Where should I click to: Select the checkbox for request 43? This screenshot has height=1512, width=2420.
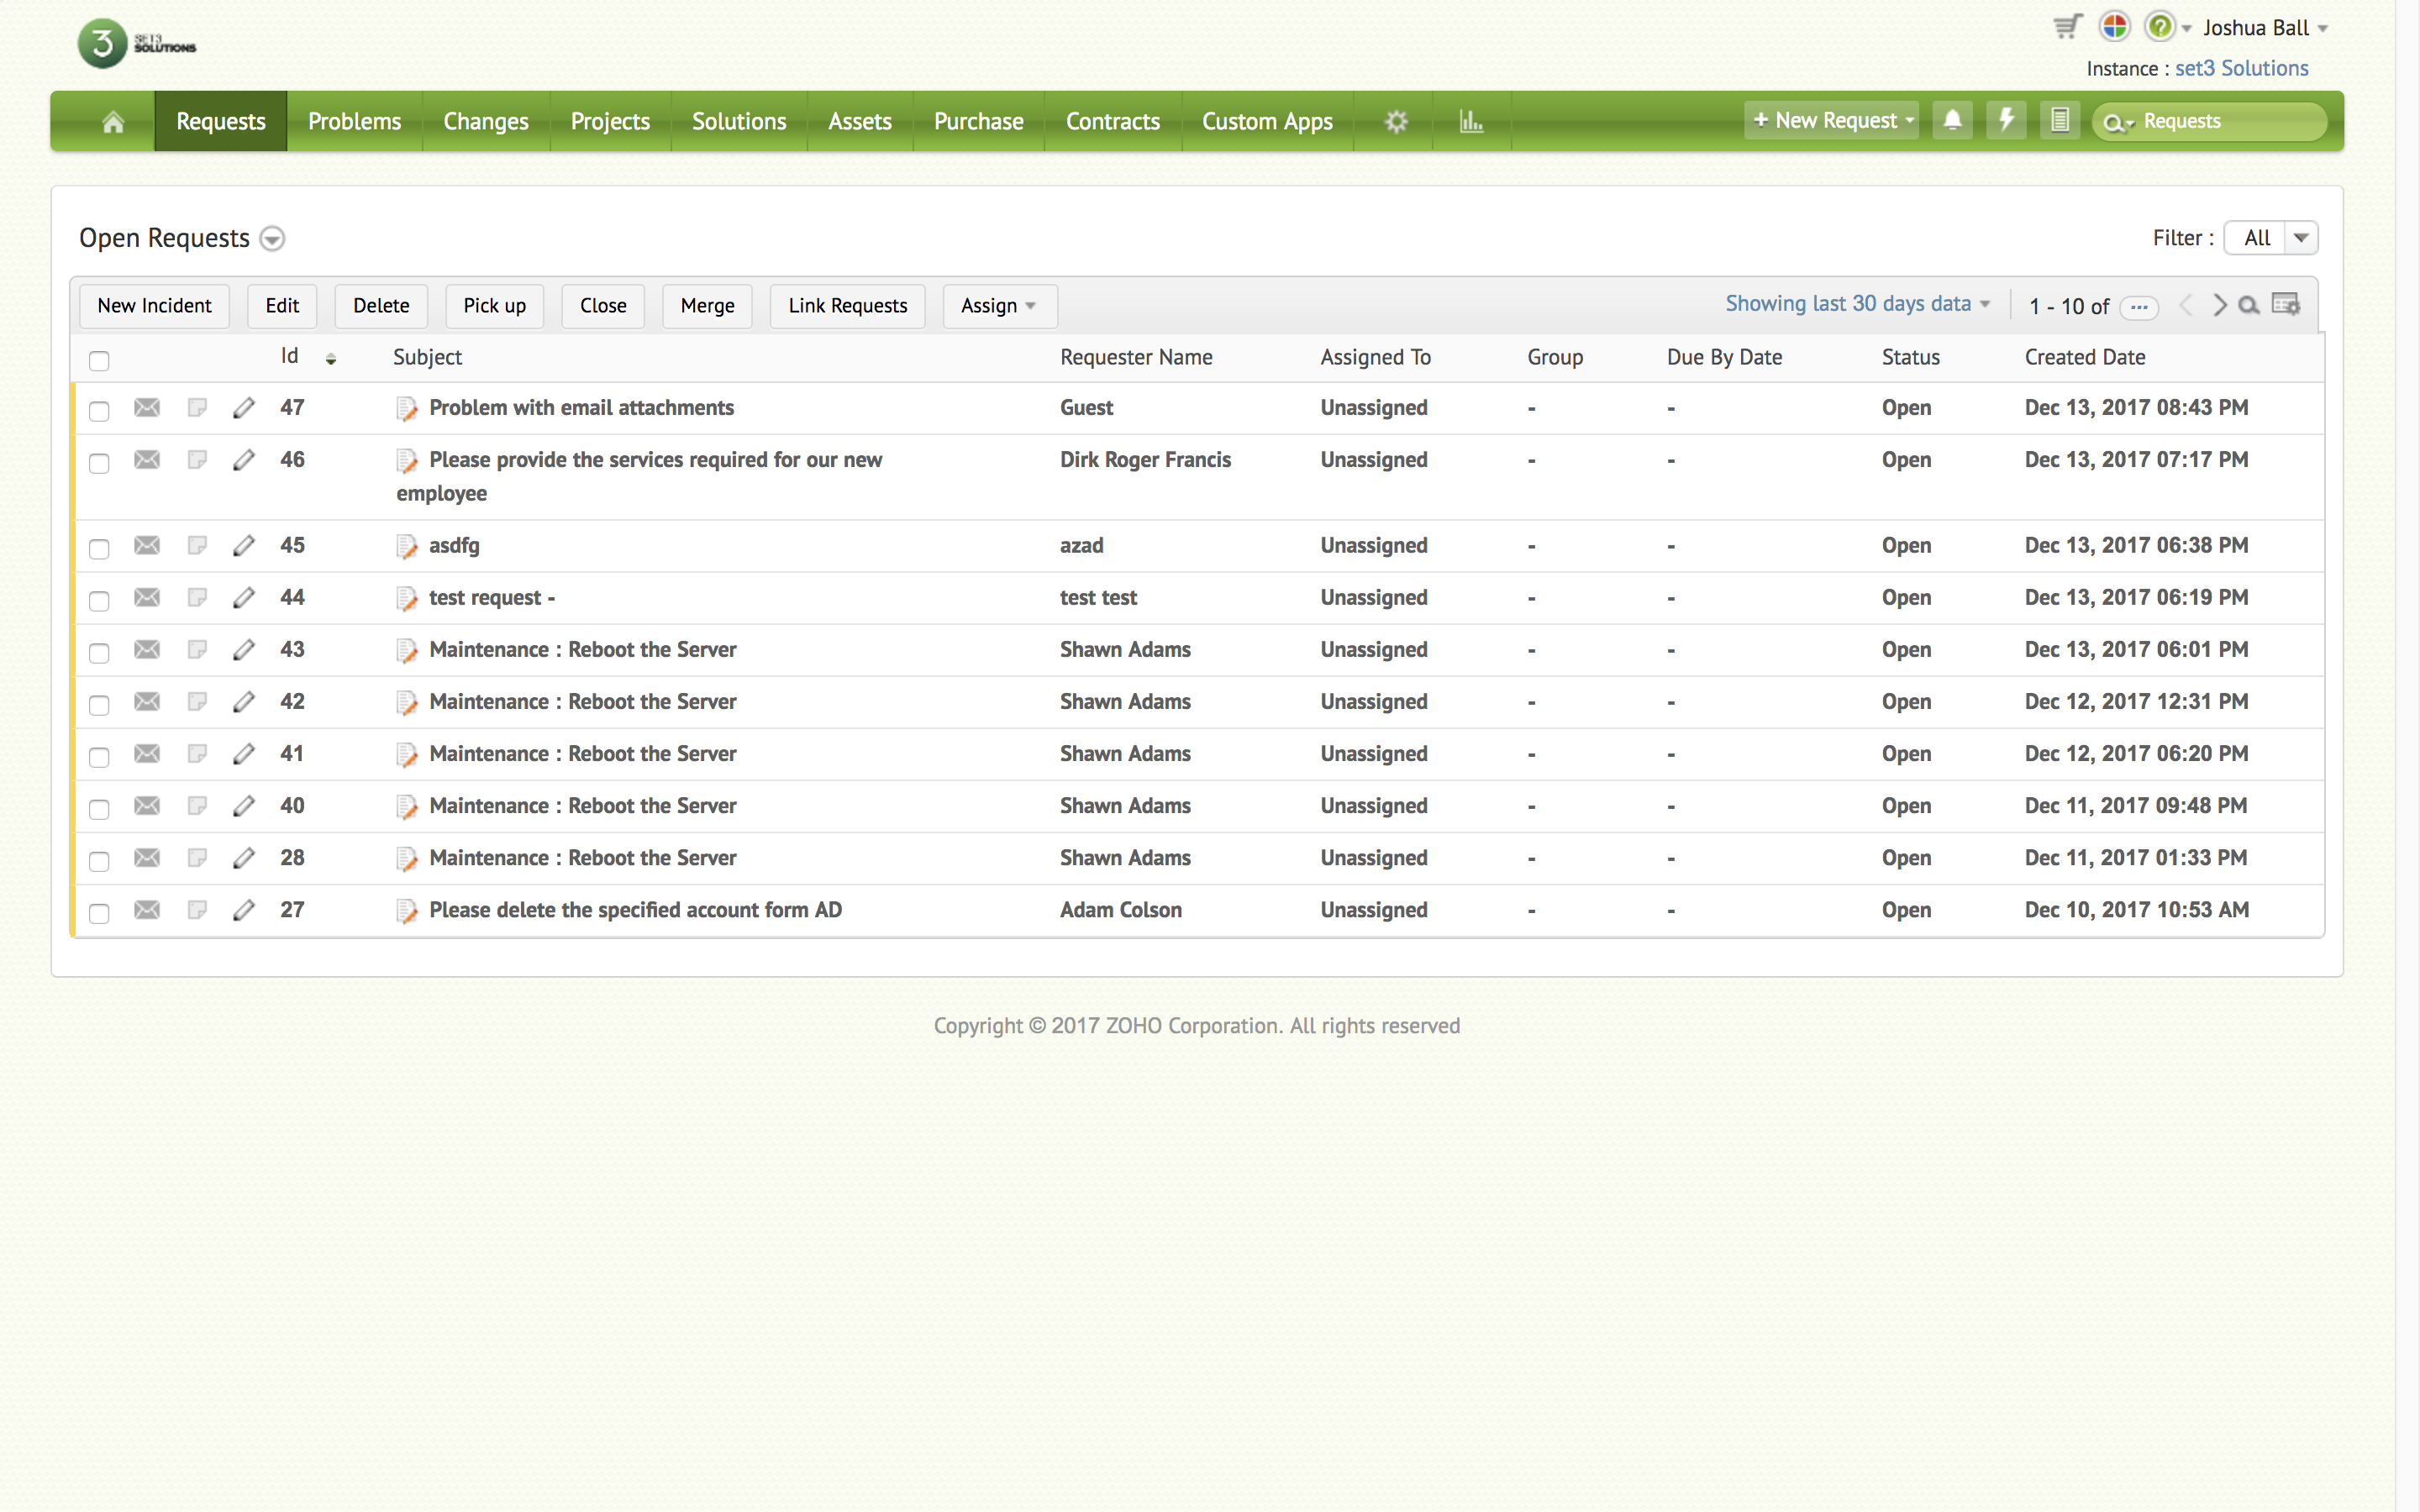pos(99,652)
